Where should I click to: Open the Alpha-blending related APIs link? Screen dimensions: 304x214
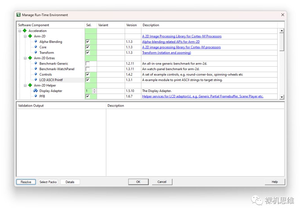tap(171, 42)
